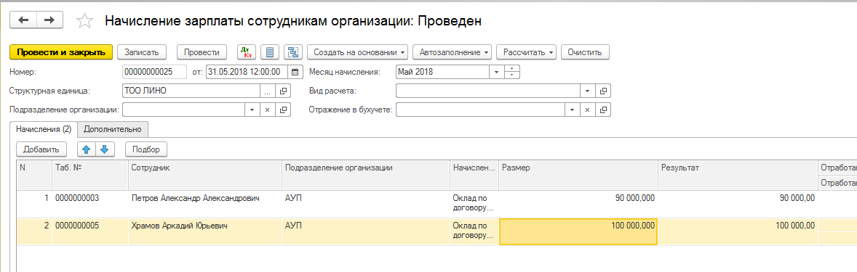
Task: Open the ТОО ЛИНО structural unit record
Action: tap(283, 91)
